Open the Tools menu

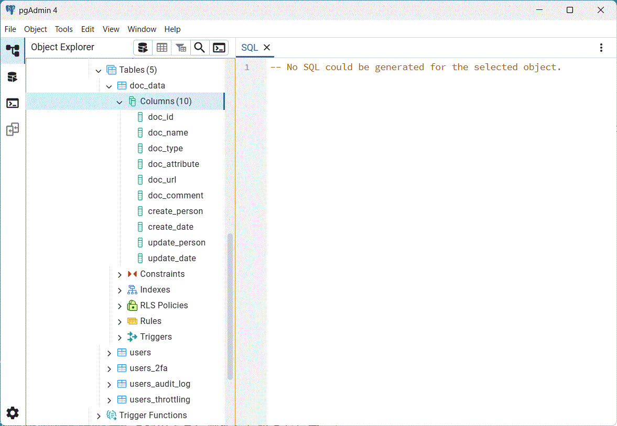pyautogui.click(x=64, y=29)
